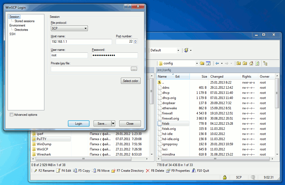The image size is (285, 185).
Task: Go to parent directory icon
Action: point(238,63)
